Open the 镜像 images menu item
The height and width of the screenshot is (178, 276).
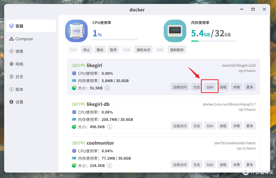pyautogui.click(x=31, y=51)
